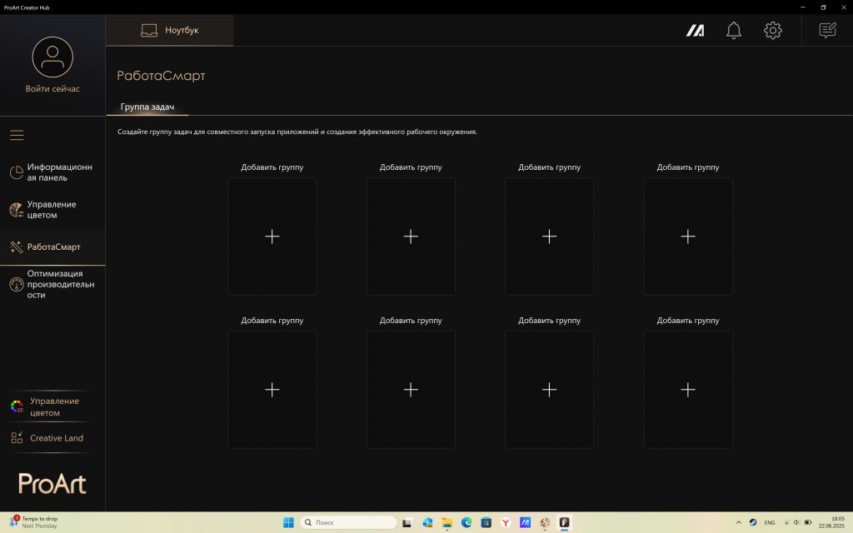Viewport: 853px width, 533px height.
Task: Collapse the sidebar with the hamburger menu icon
Action: (17, 135)
